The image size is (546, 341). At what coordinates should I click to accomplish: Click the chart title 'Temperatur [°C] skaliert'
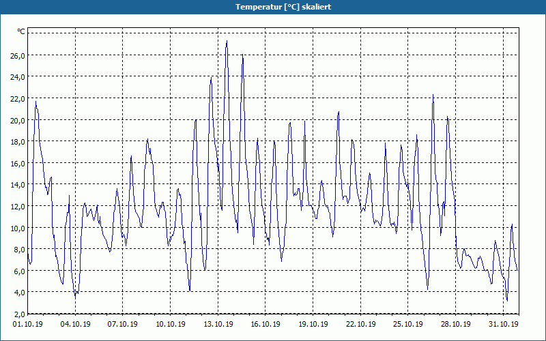click(283, 7)
